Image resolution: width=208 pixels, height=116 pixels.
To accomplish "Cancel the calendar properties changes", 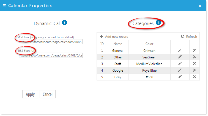I will (48, 94).
